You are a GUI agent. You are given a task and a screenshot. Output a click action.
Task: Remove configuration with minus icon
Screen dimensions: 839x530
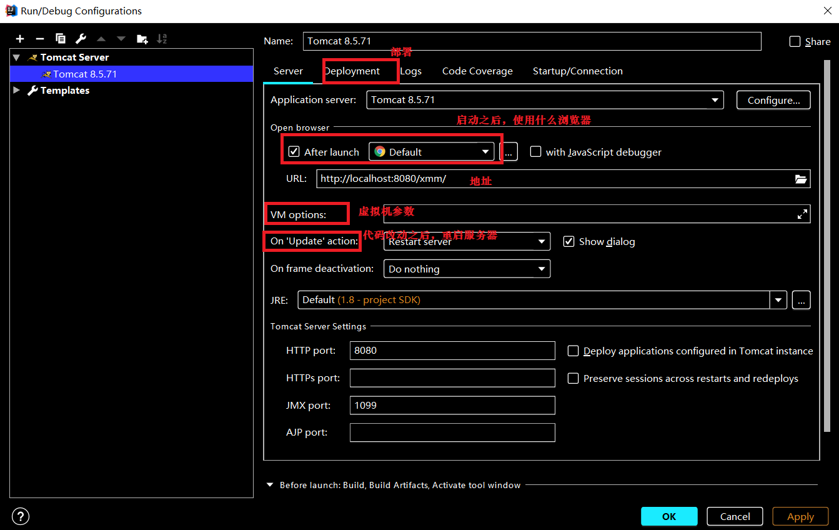(x=40, y=39)
